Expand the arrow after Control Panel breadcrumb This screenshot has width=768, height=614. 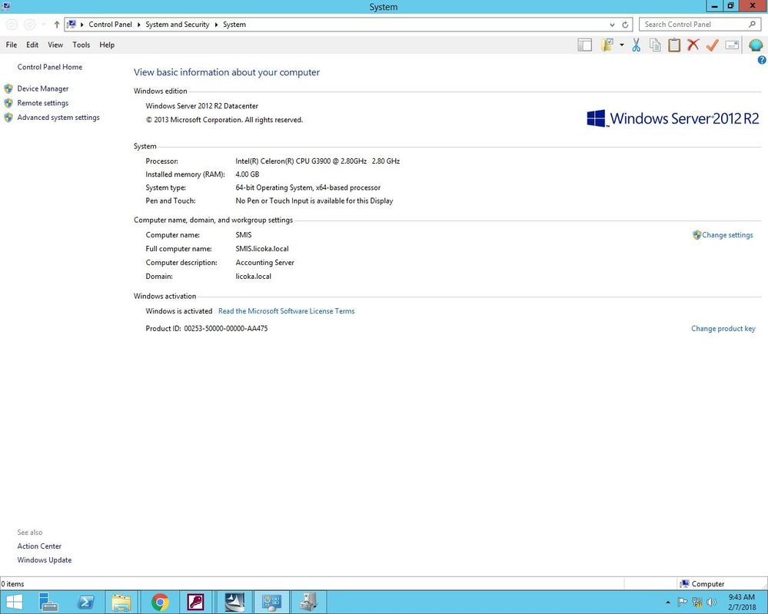tap(139, 25)
